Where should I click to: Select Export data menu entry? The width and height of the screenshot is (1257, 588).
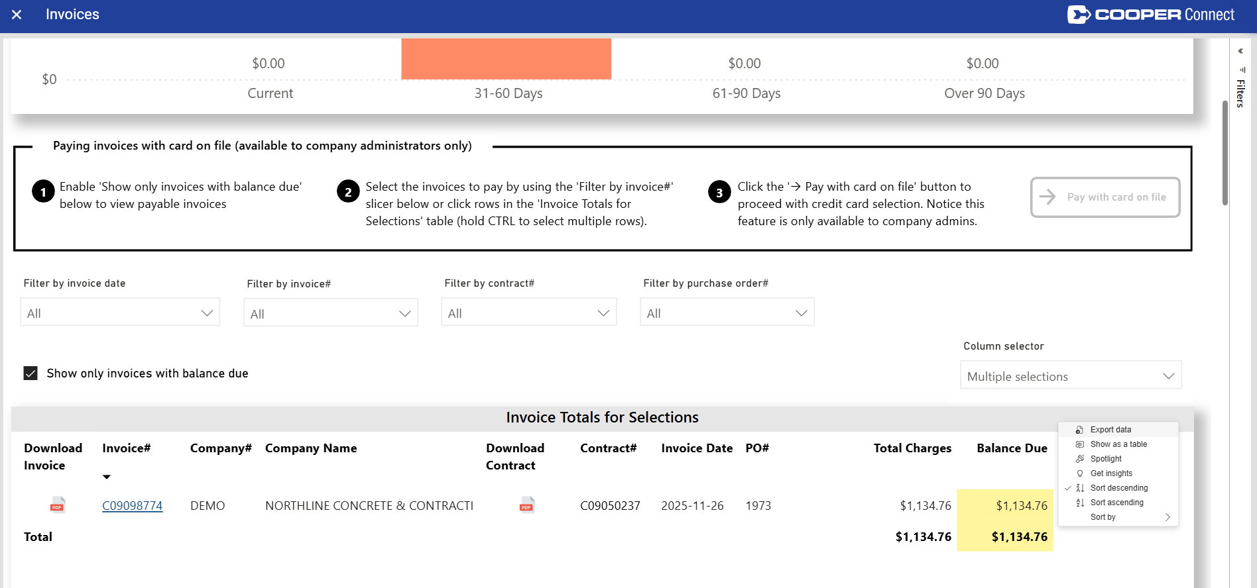pyautogui.click(x=1118, y=430)
